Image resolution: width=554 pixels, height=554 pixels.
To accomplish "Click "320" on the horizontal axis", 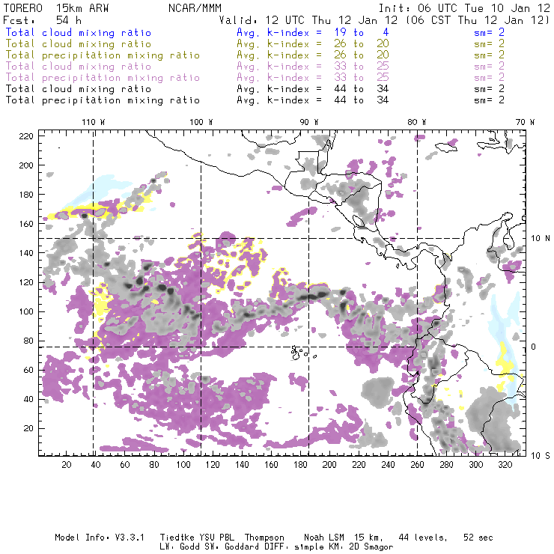I will click(x=505, y=464).
